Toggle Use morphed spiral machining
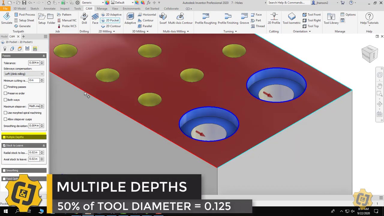This screenshot has height=216, width=384. point(5,113)
